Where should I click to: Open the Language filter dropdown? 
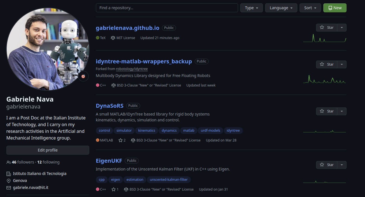[281, 8]
